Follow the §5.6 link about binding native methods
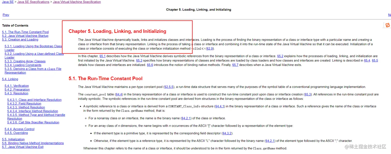This screenshot has width=391, height=154. point(150,65)
